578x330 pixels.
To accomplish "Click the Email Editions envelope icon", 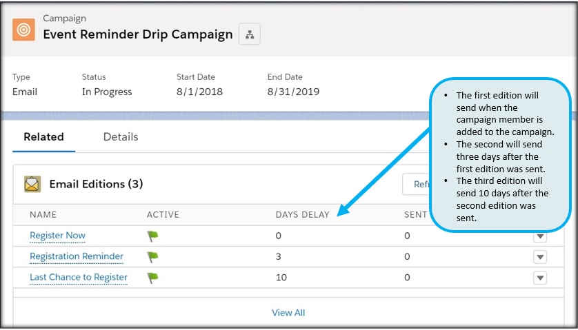I will coord(32,184).
